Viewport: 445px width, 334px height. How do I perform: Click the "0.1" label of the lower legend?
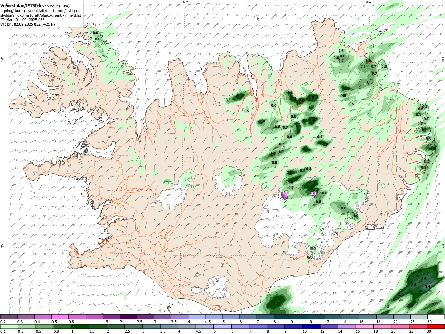3,332
